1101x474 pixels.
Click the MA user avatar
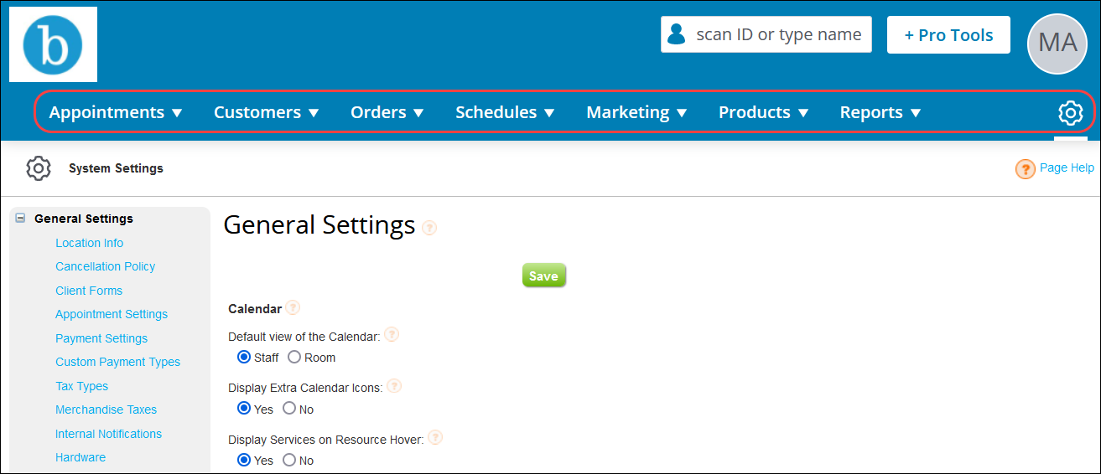click(1057, 44)
